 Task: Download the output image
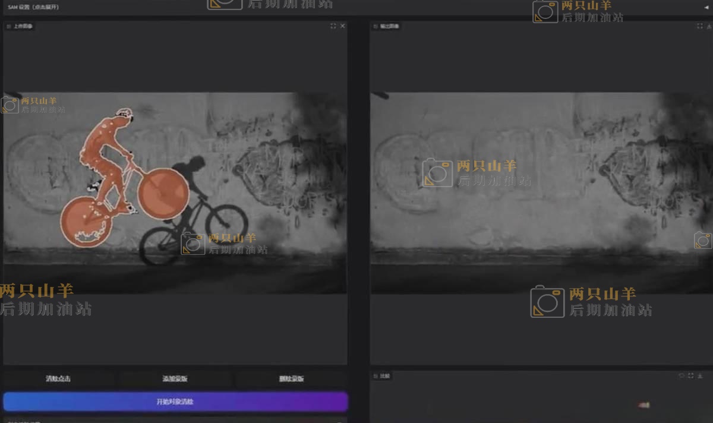pos(709,26)
